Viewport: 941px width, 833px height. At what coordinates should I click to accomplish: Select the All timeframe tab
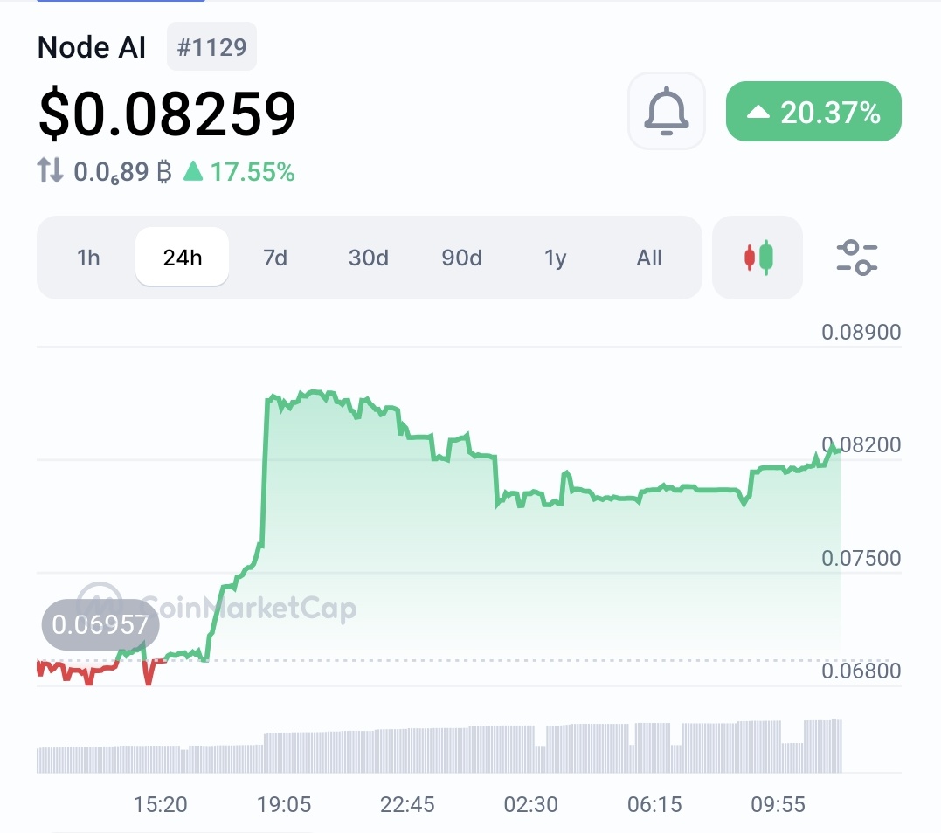tap(648, 258)
